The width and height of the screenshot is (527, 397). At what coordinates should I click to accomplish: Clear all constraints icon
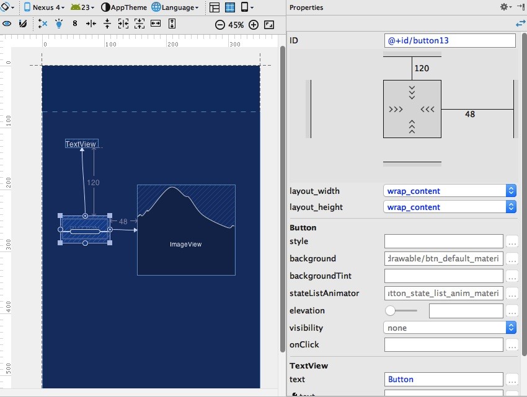coord(43,24)
